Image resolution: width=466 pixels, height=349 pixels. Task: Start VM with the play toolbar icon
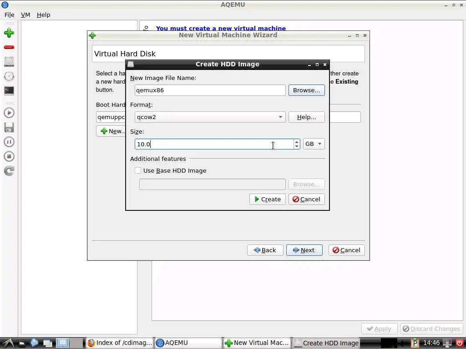(9, 113)
